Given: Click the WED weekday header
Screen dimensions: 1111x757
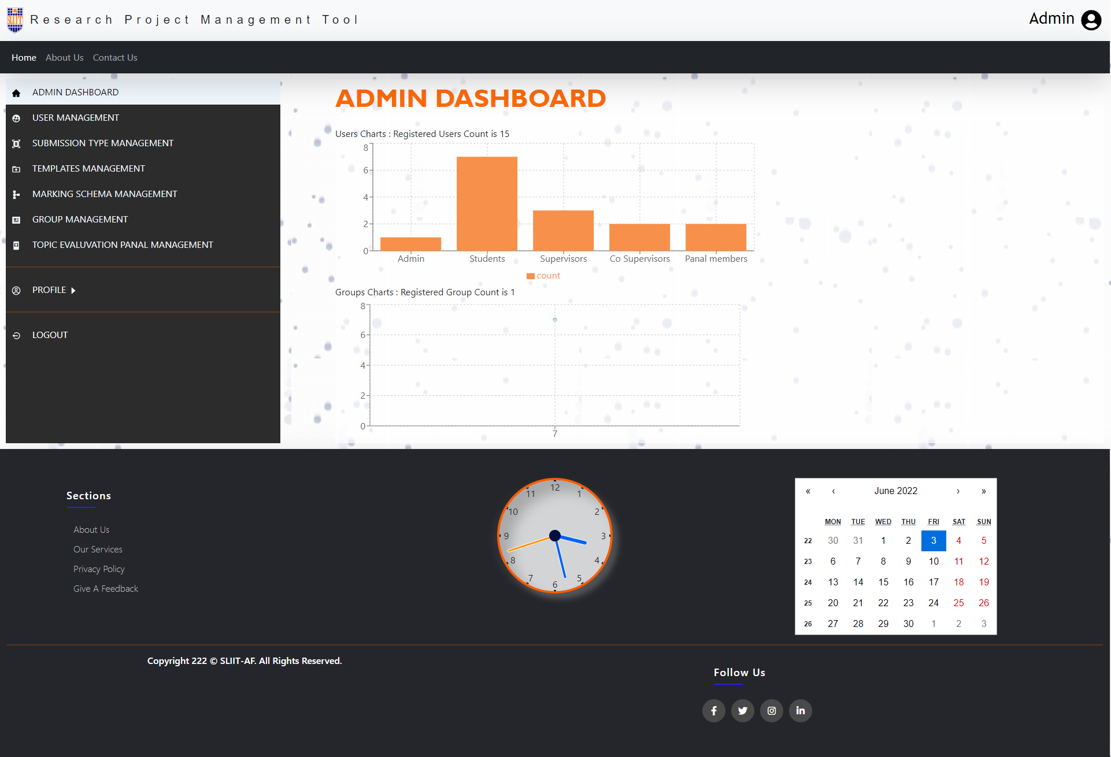Looking at the screenshot, I should click(x=883, y=522).
